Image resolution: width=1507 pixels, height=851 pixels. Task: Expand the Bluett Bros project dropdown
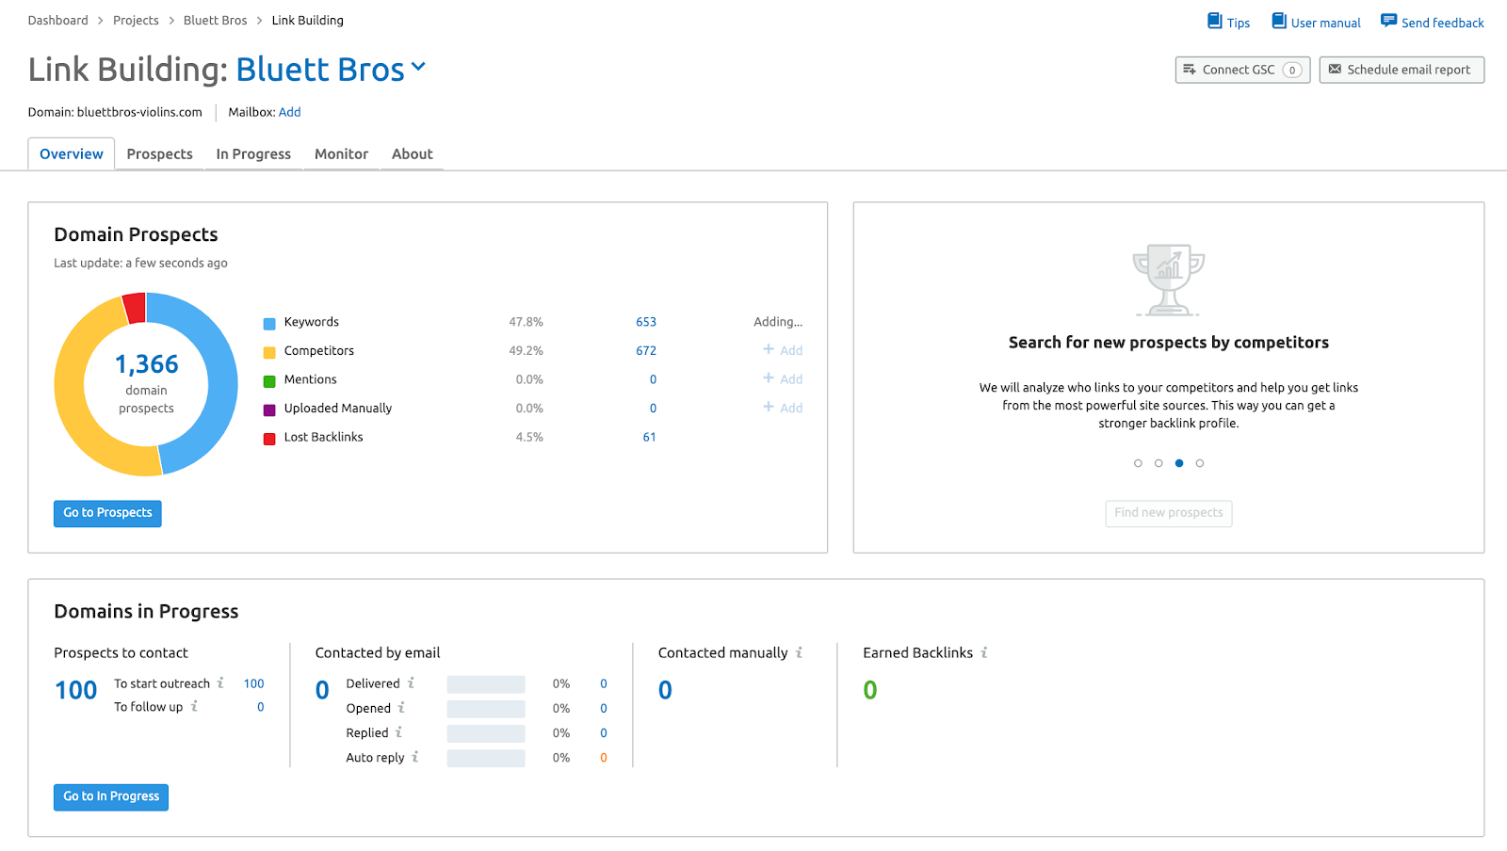click(x=419, y=67)
